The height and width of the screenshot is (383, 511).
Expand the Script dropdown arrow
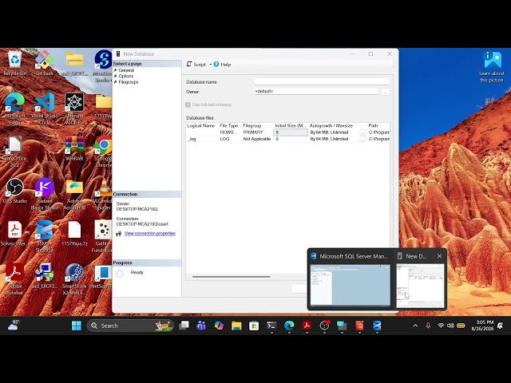coord(210,65)
